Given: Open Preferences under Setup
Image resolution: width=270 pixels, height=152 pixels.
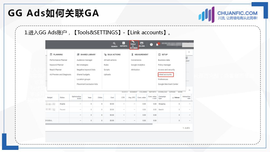Looking at the screenshot, I should 163,79.
